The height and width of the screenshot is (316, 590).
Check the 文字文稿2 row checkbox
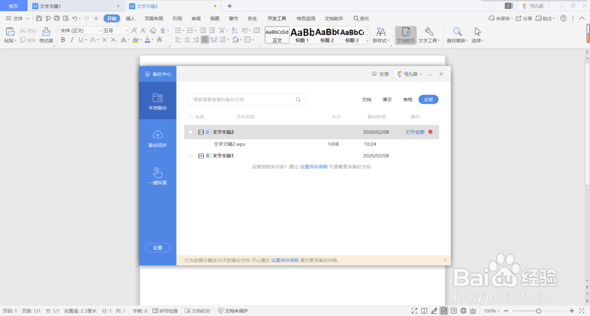pos(191,132)
